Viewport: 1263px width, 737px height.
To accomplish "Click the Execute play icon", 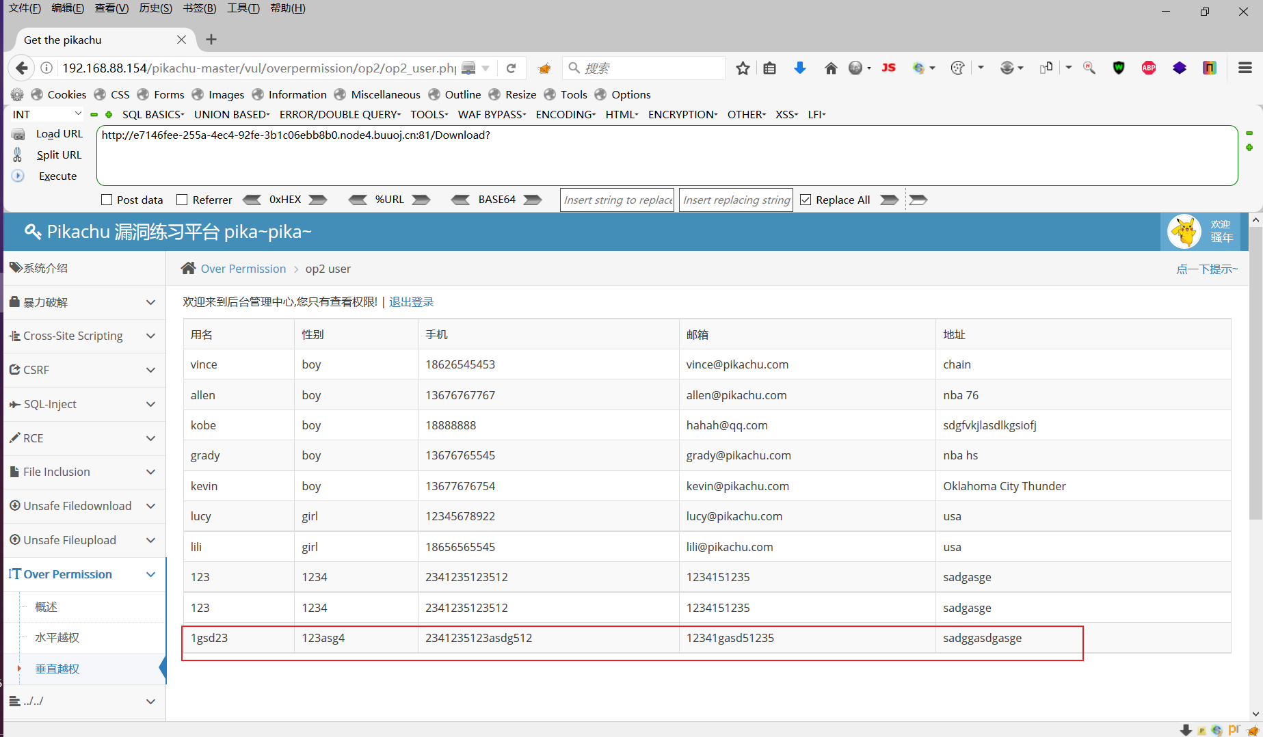I will pyautogui.click(x=18, y=176).
